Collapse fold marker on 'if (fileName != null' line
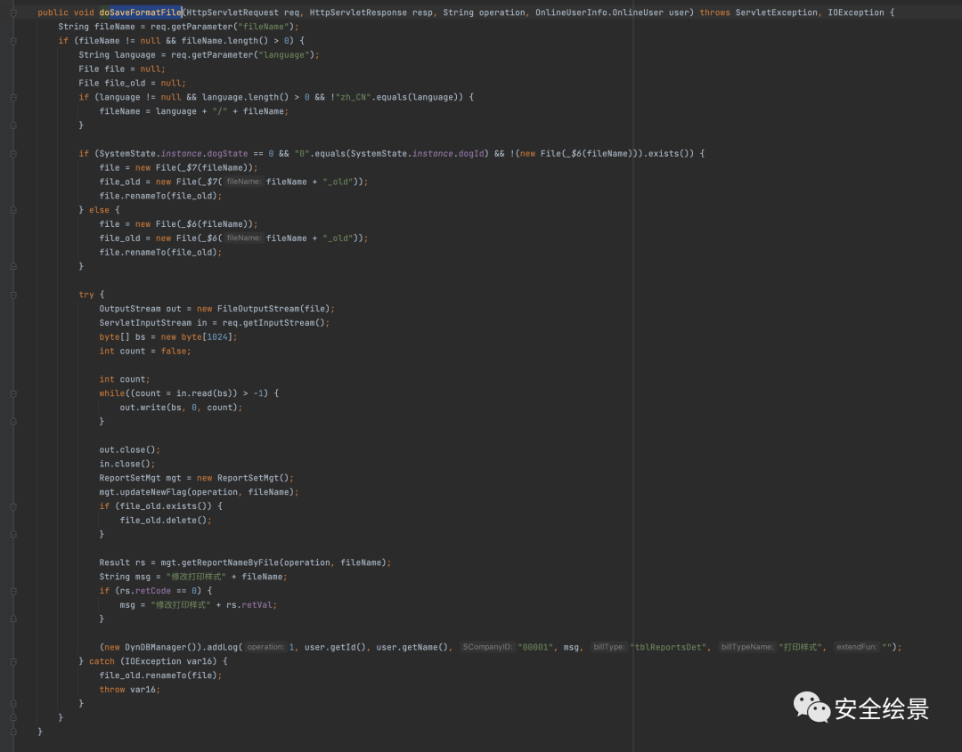 pyautogui.click(x=13, y=41)
